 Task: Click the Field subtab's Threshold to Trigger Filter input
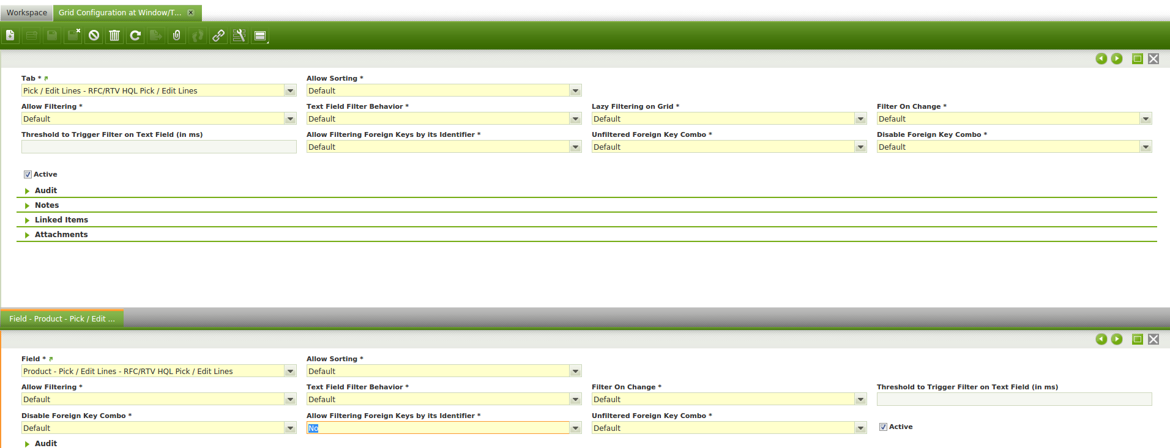point(1015,399)
